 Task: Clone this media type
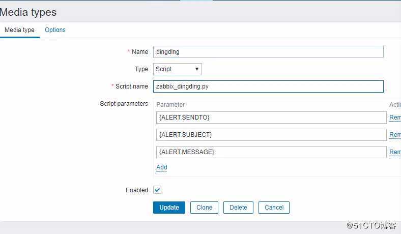(x=204, y=208)
